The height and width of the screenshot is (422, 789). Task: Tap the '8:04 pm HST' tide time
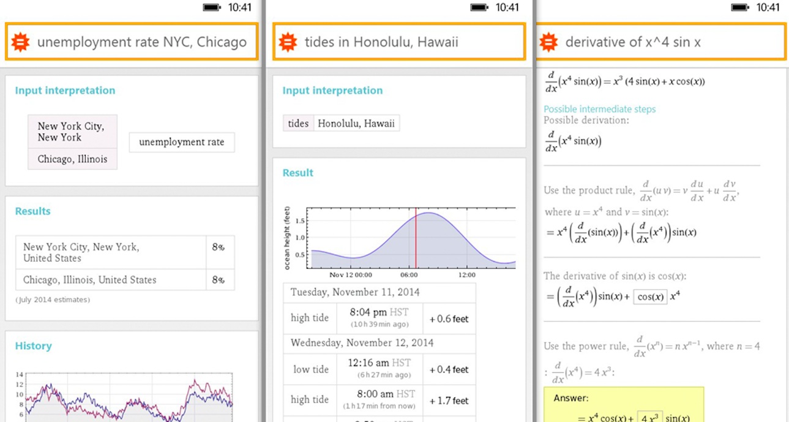[x=380, y=312]
